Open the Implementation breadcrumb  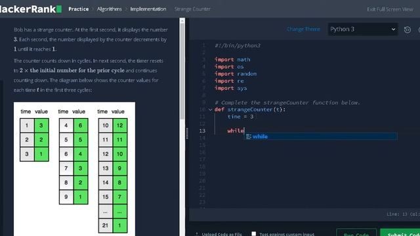[148, 9]
